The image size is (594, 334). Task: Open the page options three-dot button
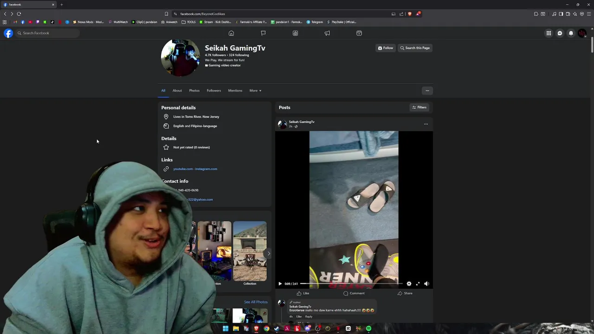coord(427,90)
